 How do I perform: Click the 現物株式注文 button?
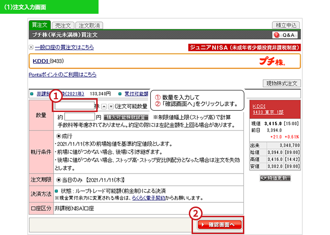click(x=281, y=84)
